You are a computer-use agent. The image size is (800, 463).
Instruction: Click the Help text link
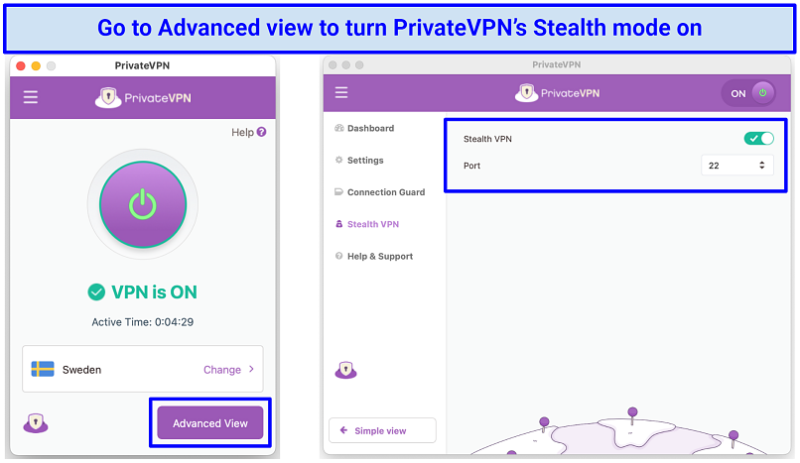242,133
